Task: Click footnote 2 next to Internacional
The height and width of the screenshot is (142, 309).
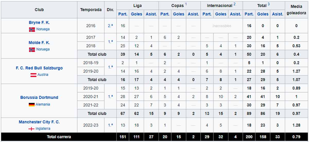Action: point(234,4)
